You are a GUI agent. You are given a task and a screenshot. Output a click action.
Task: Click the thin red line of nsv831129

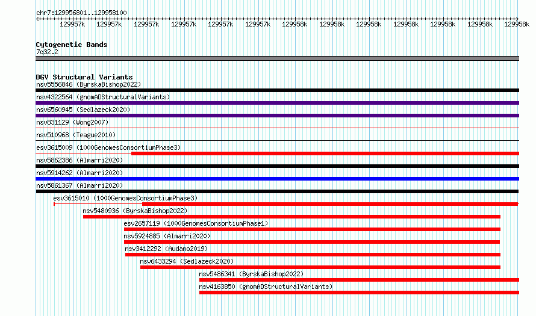(277, 128)
